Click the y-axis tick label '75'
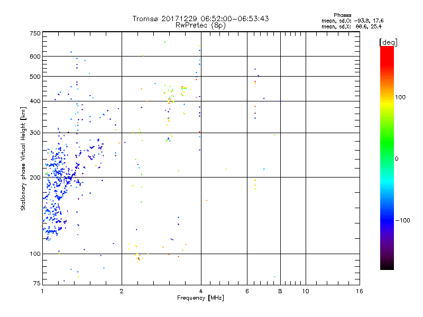Screen dimensions: 423x317 (x=37, y=283)
